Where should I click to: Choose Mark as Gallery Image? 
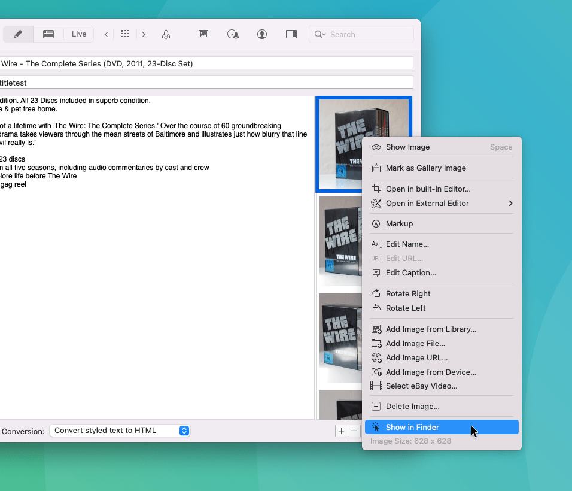pyautogui.click(x=442, y=168)
